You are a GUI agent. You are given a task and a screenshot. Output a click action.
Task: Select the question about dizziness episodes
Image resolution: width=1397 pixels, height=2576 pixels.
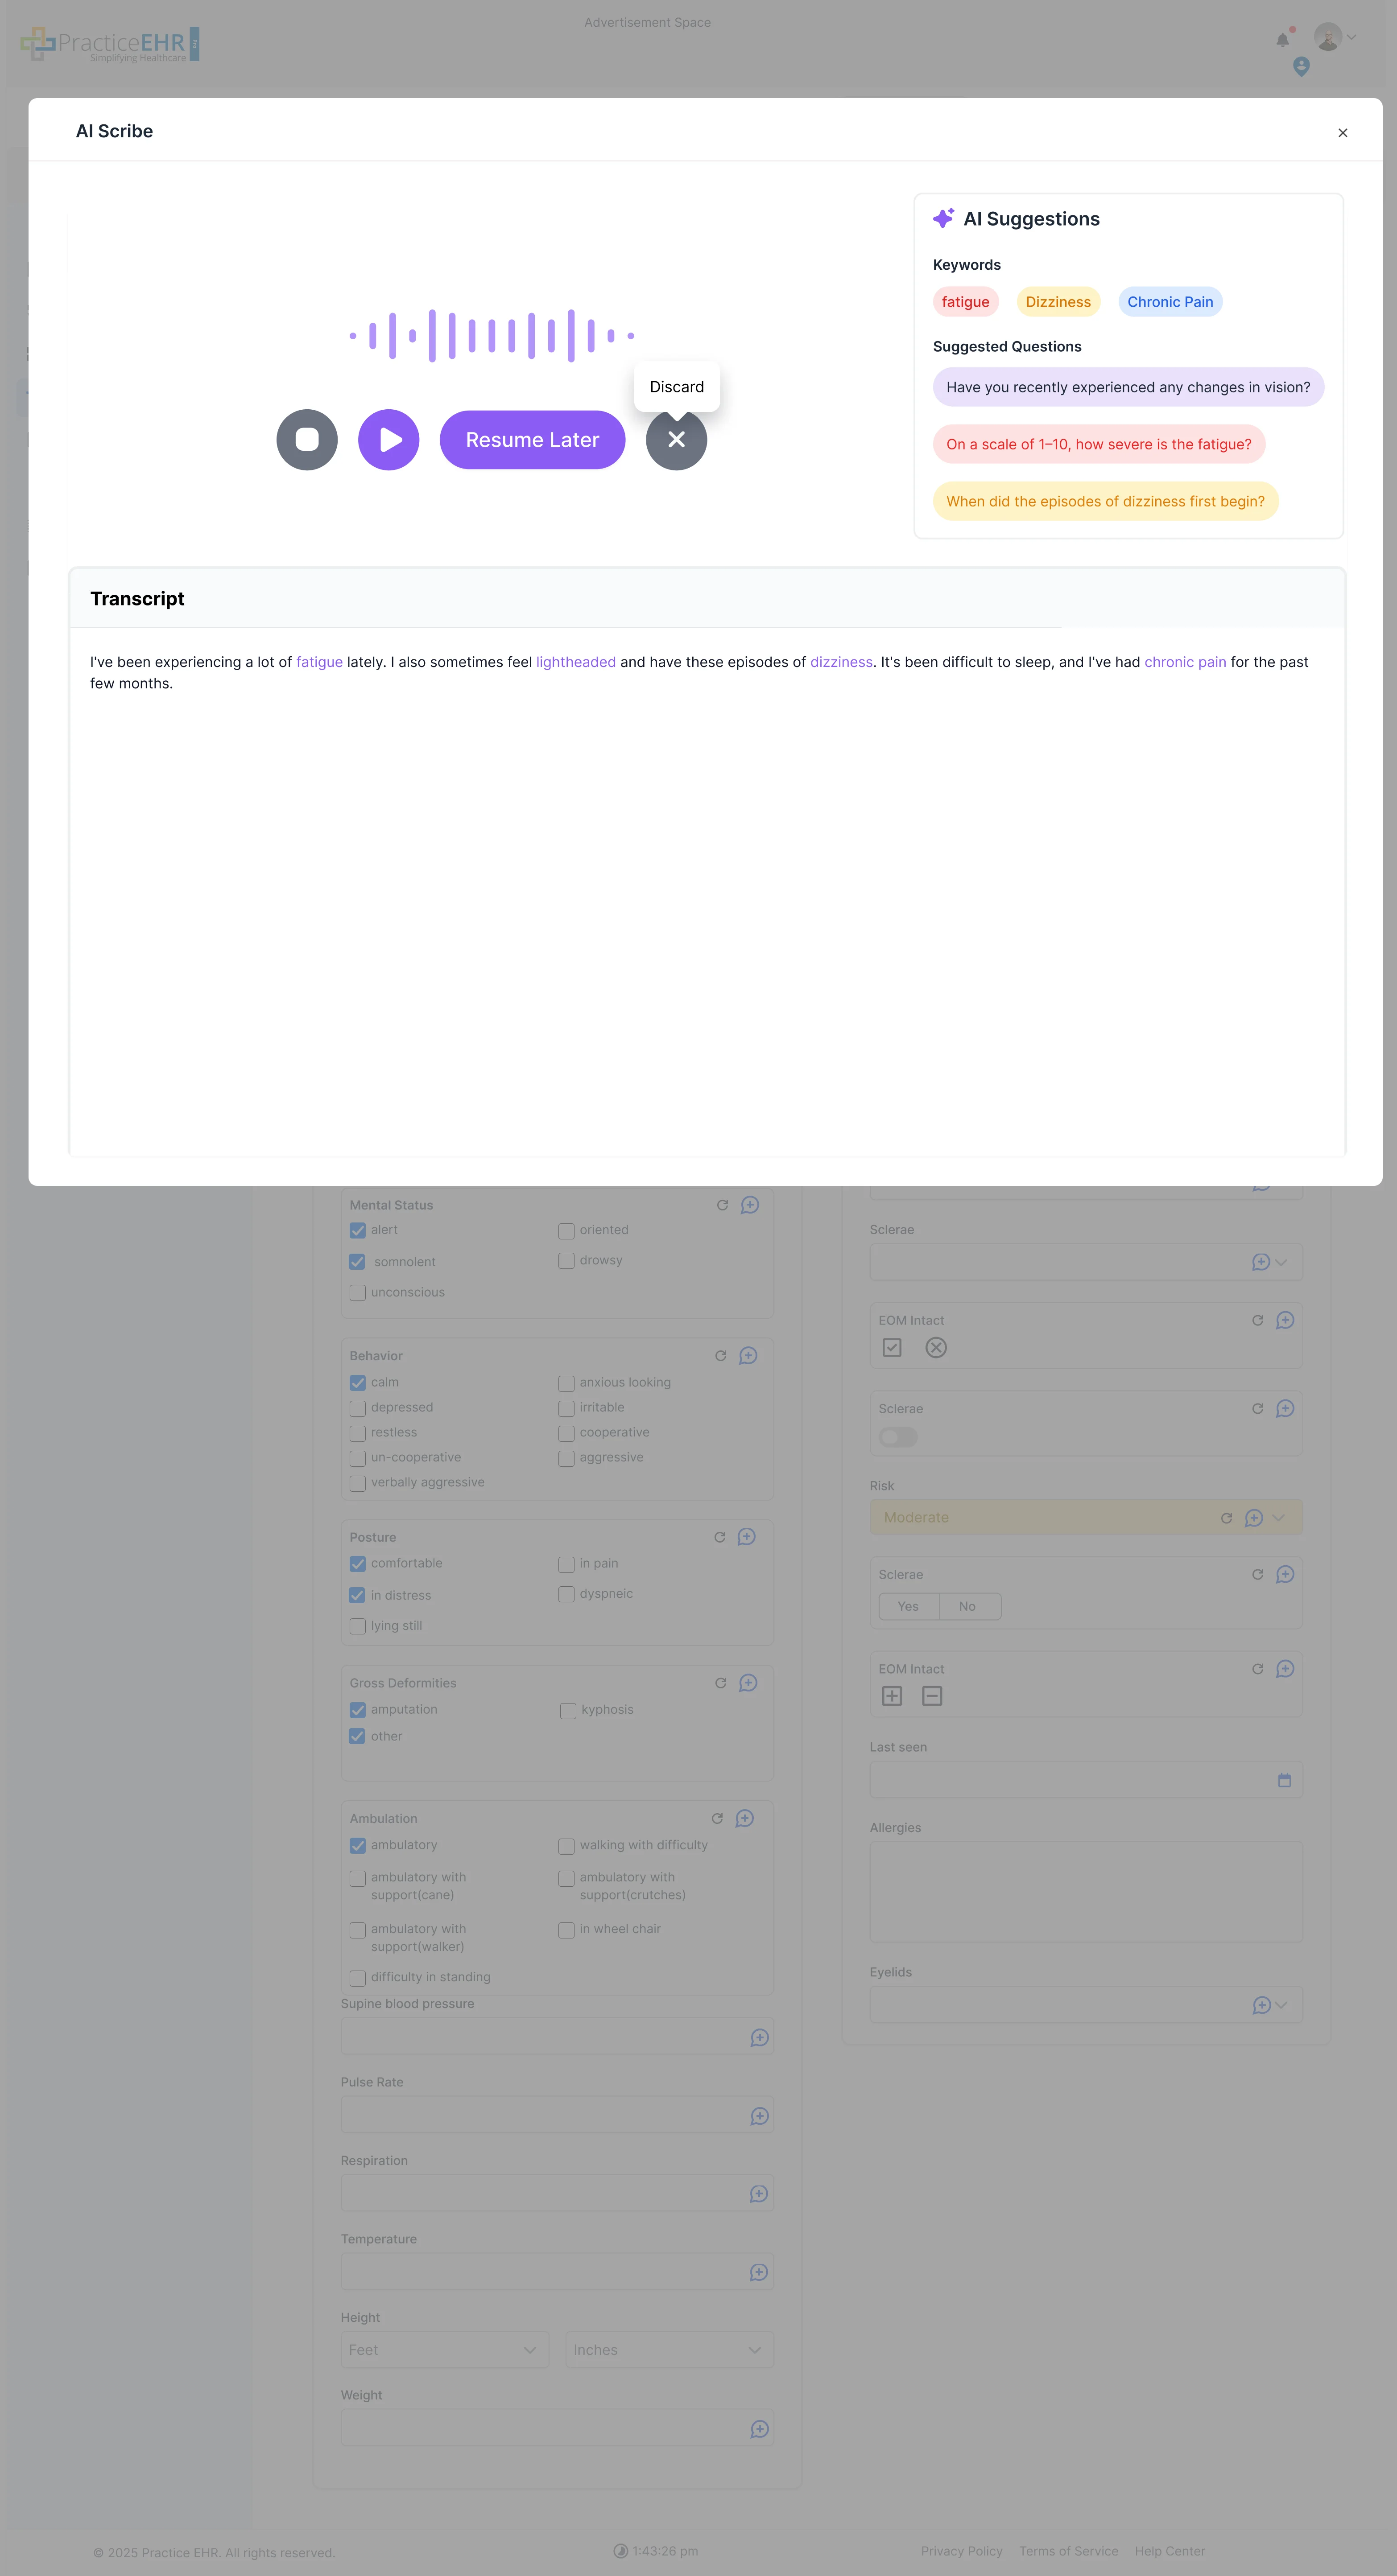click(x=1105, y=501)
